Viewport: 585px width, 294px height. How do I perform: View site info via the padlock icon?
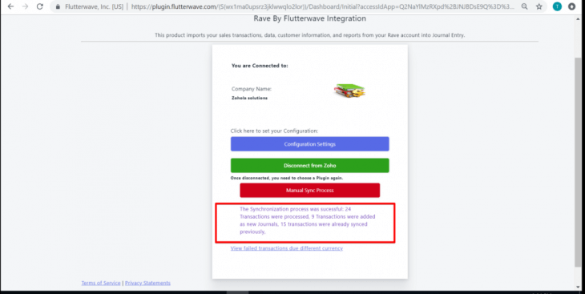pyautogui.click(x=58, y=6)
